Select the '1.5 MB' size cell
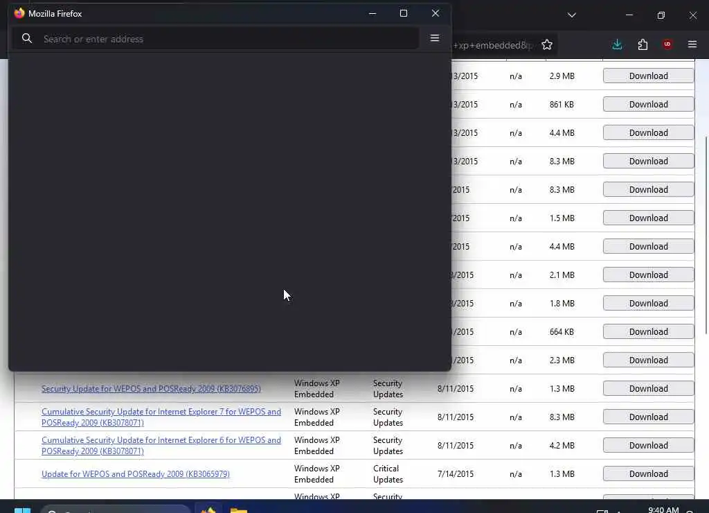709x513 pixels. (562, 218)
